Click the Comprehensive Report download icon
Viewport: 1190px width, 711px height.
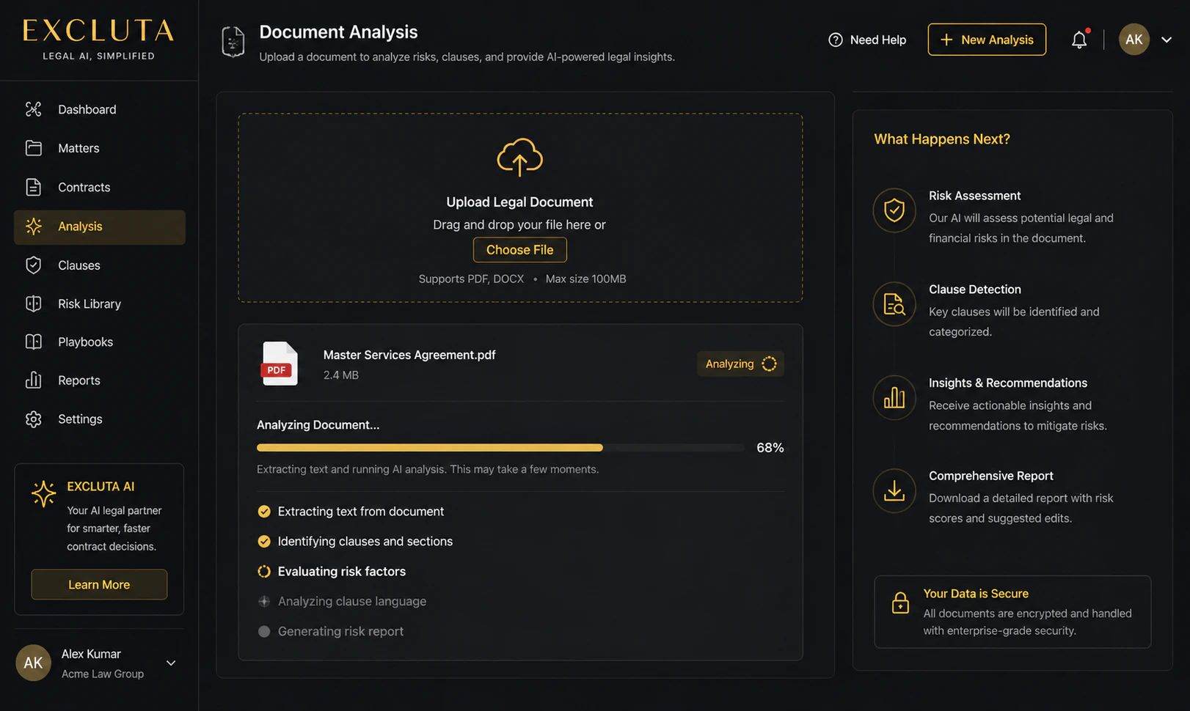point(894,490)
